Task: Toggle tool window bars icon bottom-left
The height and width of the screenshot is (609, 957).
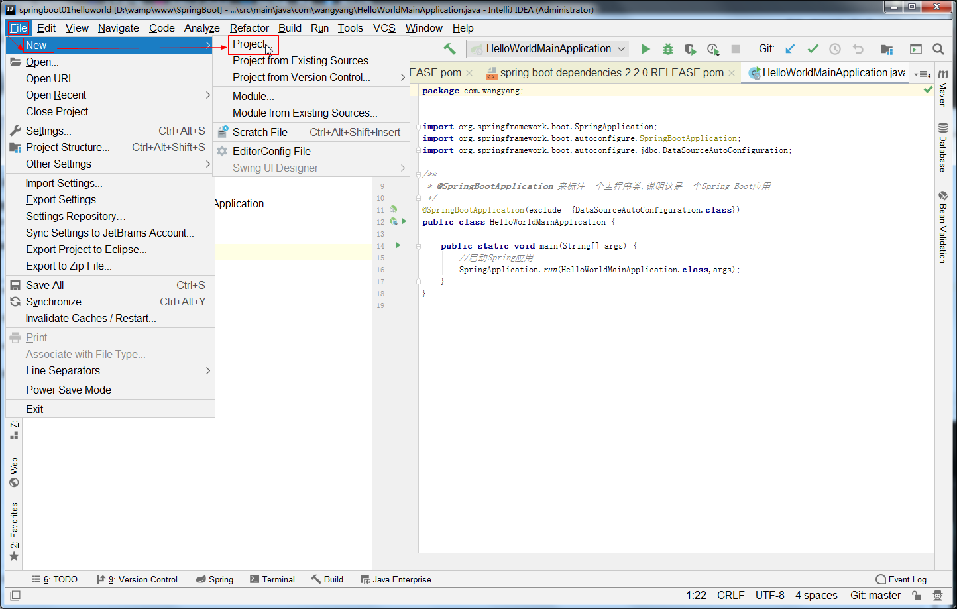Action: (15, 596)
